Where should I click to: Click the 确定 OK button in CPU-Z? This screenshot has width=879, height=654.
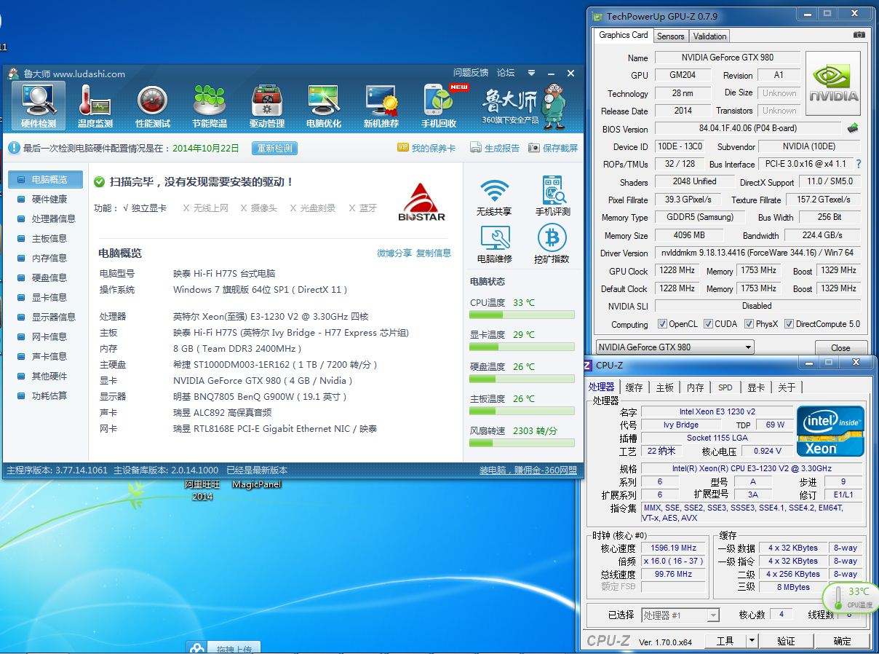coord(842,641)
